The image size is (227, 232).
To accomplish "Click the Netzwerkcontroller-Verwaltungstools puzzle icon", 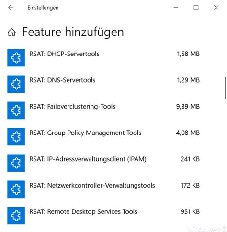I will coord(16,189).
